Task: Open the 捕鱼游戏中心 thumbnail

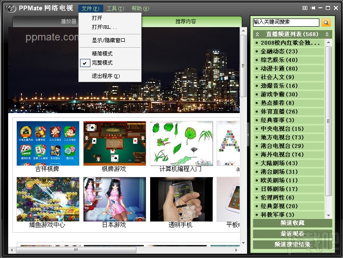Action: click(x=48, y=199)
